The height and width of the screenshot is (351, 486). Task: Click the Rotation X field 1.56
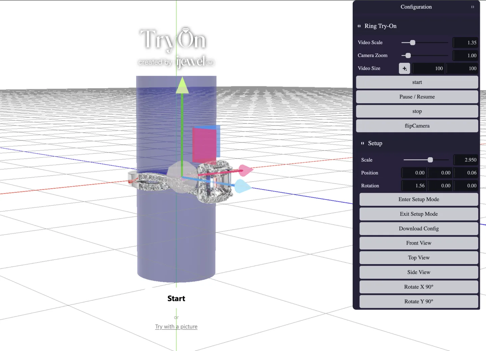click(414, 186)
